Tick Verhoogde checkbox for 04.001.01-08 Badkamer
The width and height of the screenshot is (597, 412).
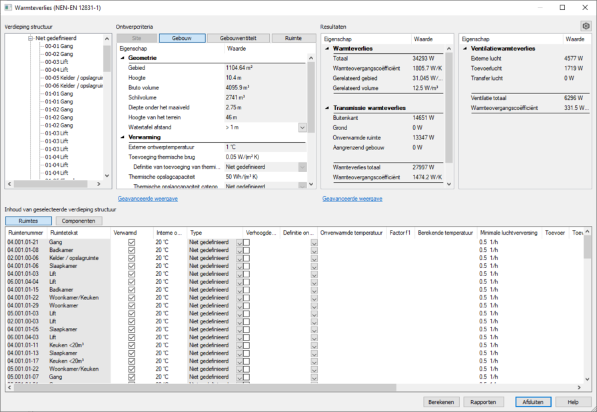247,250
